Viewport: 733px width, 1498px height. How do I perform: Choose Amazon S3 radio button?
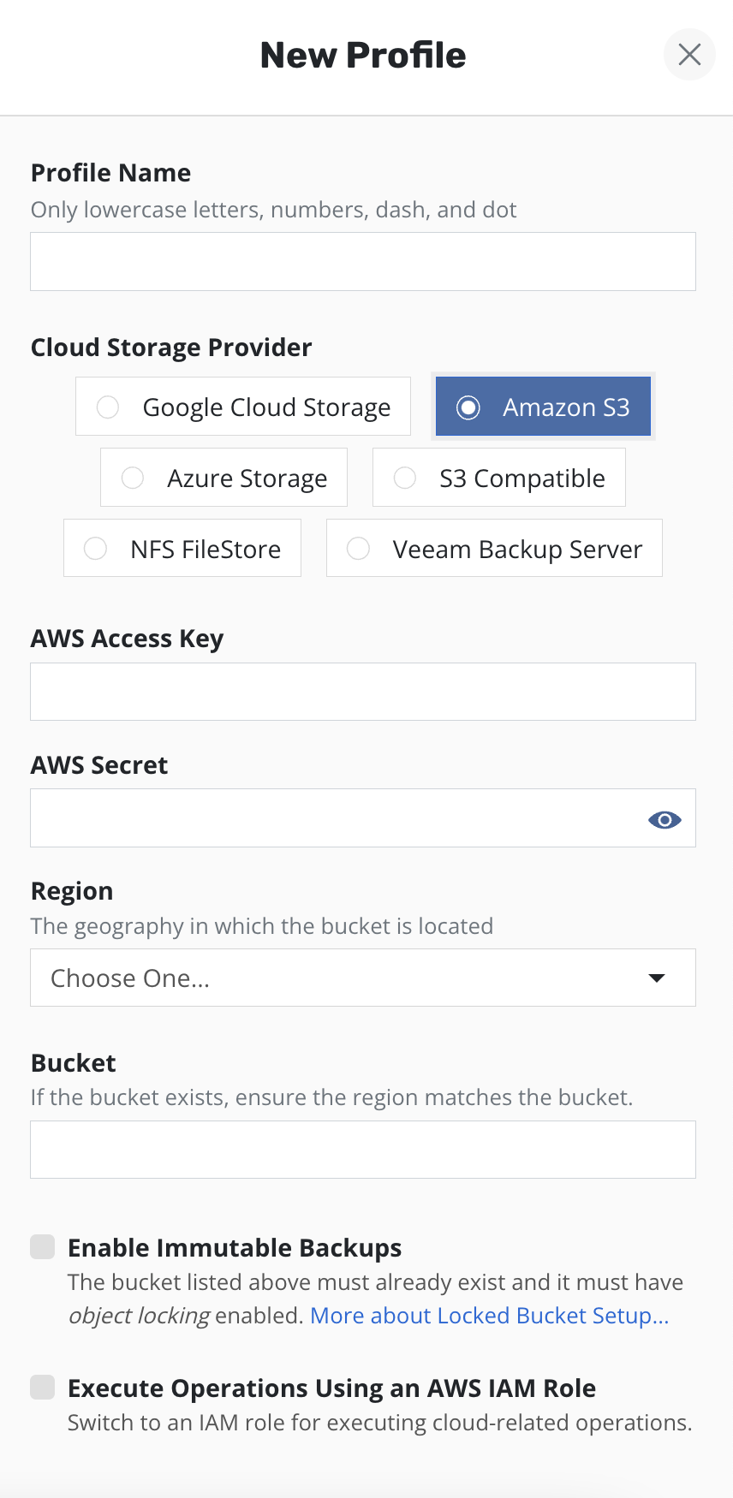(468, 407)
